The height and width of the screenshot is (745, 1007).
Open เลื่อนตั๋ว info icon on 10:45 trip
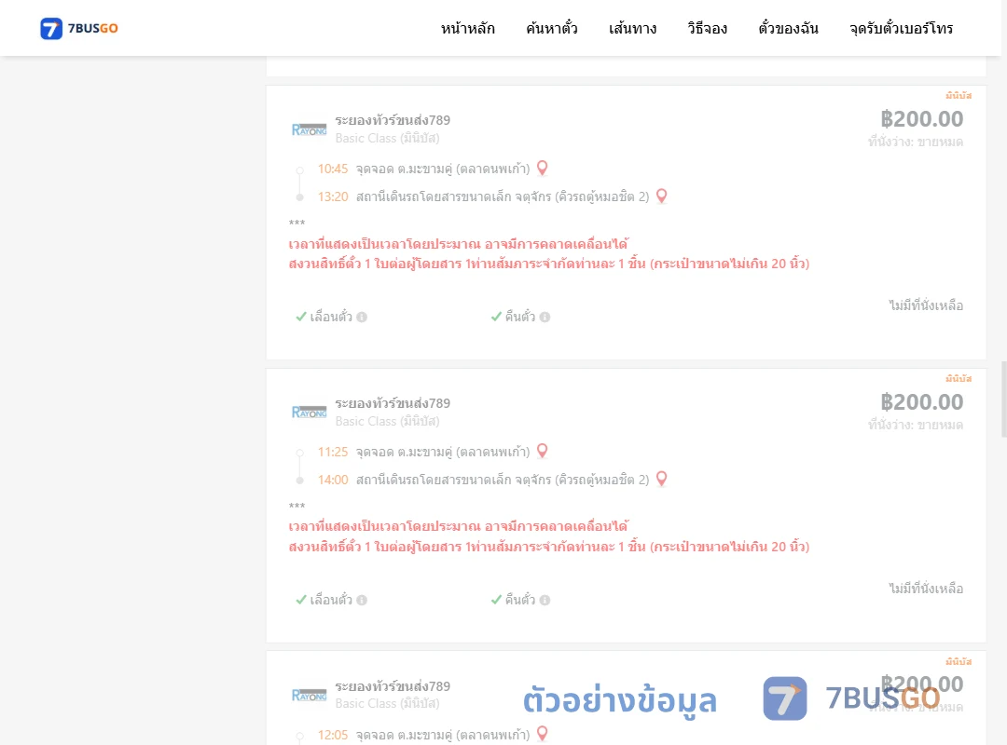point(362,317)
